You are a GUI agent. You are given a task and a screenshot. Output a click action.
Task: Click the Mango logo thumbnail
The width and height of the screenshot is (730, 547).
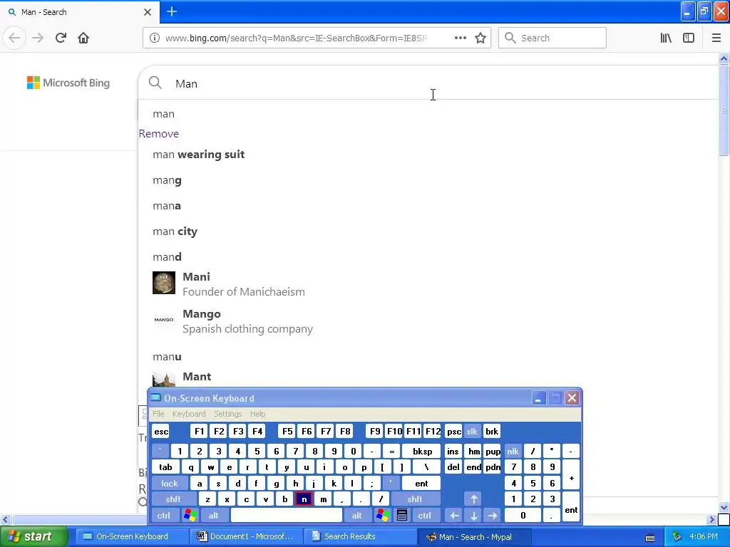164,320
